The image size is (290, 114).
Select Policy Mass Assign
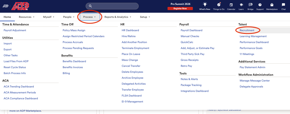(74, 30)
